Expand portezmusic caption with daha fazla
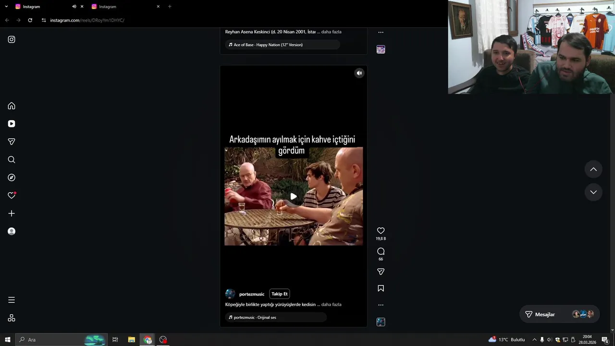 tap(331, 305)
